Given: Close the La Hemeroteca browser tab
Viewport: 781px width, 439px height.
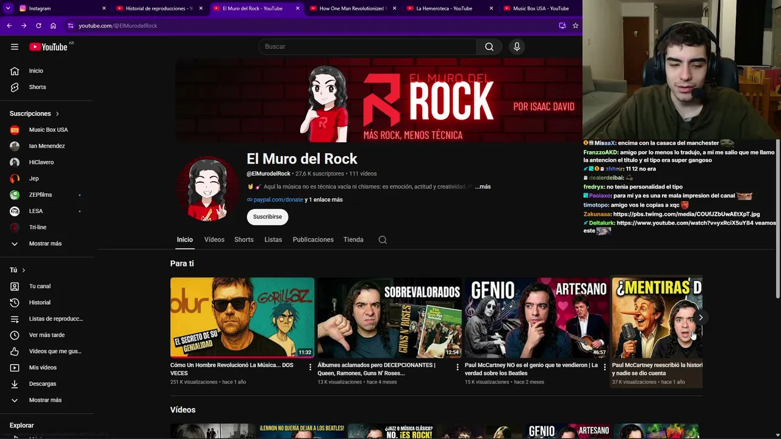Looking at the screenshot, I should [x=491, y=9].
